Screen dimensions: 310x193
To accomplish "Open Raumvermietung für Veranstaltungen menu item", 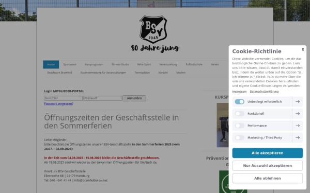I will [x=103, y=73].
